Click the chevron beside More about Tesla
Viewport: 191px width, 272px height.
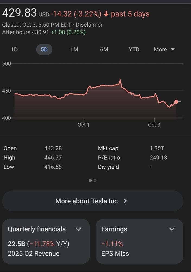coord(125,201)
